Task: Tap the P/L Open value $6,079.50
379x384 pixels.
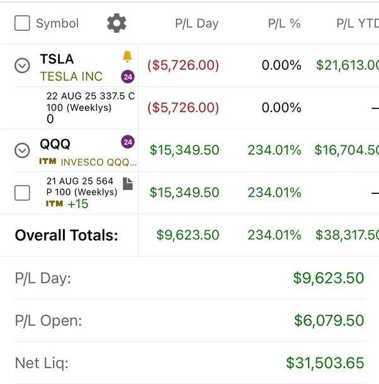Action: click(x=329, y=320)
